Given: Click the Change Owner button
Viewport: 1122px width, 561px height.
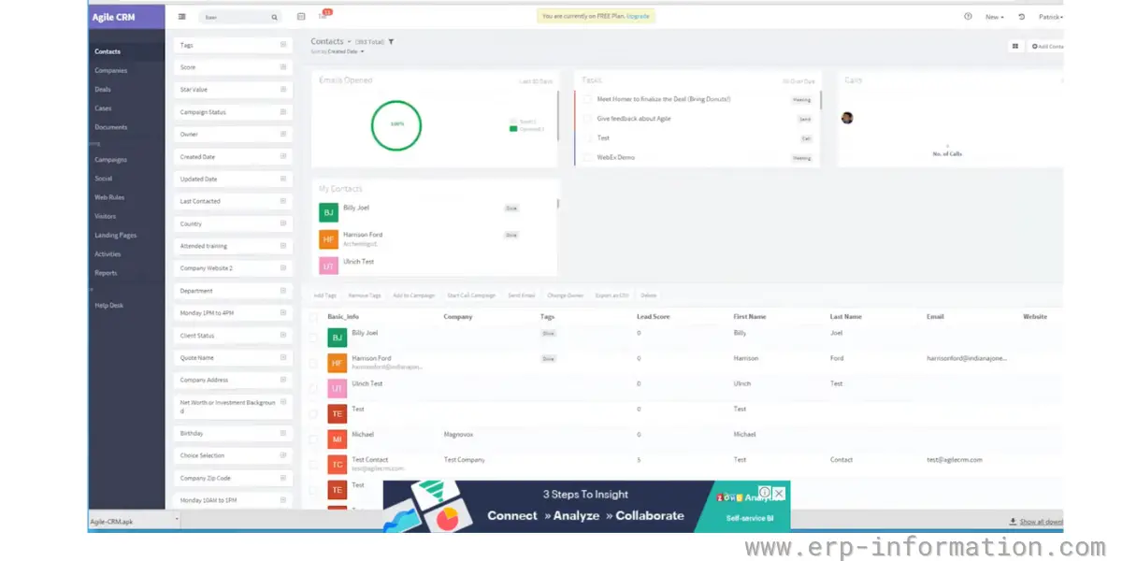Looking at the screenshot, I should point(566,295).
